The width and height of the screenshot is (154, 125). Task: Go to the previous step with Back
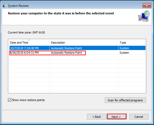[x=96, y=117]
